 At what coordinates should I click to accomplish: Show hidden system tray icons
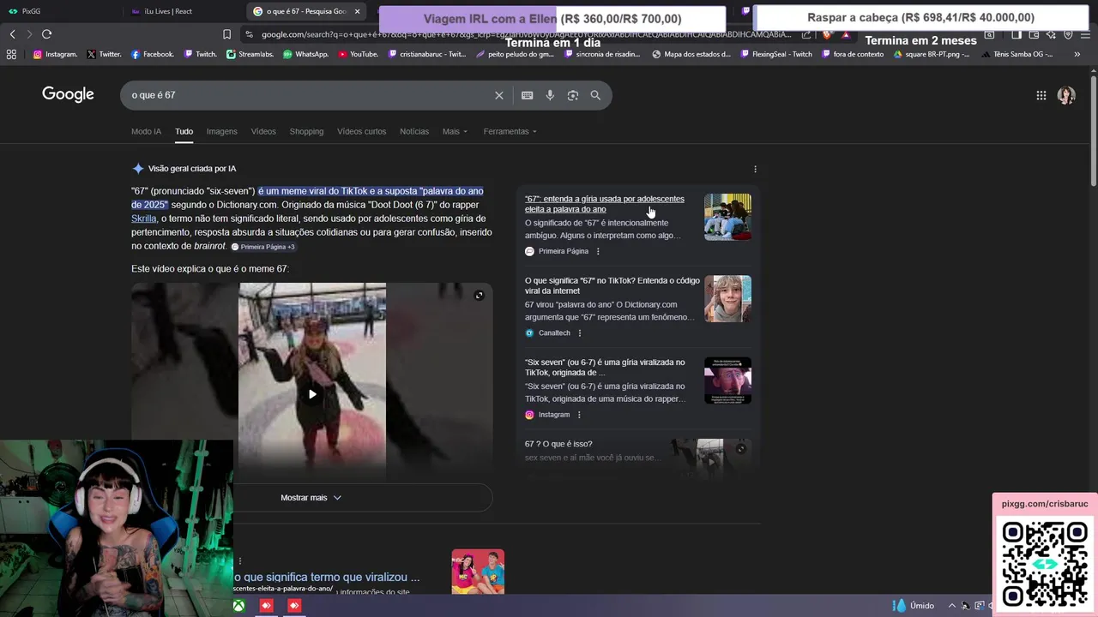tap(951, 606)
